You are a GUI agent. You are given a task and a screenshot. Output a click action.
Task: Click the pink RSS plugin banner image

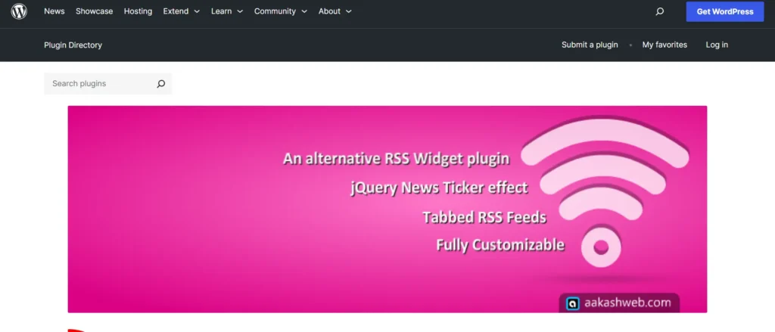387,209
